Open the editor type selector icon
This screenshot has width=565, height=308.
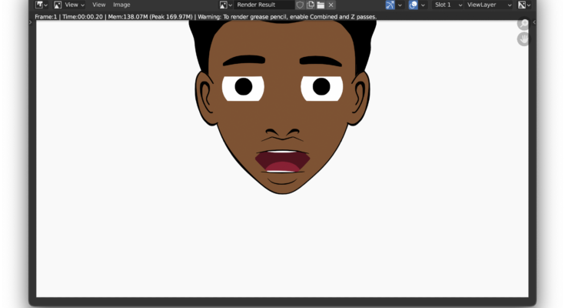pos(41,5)
